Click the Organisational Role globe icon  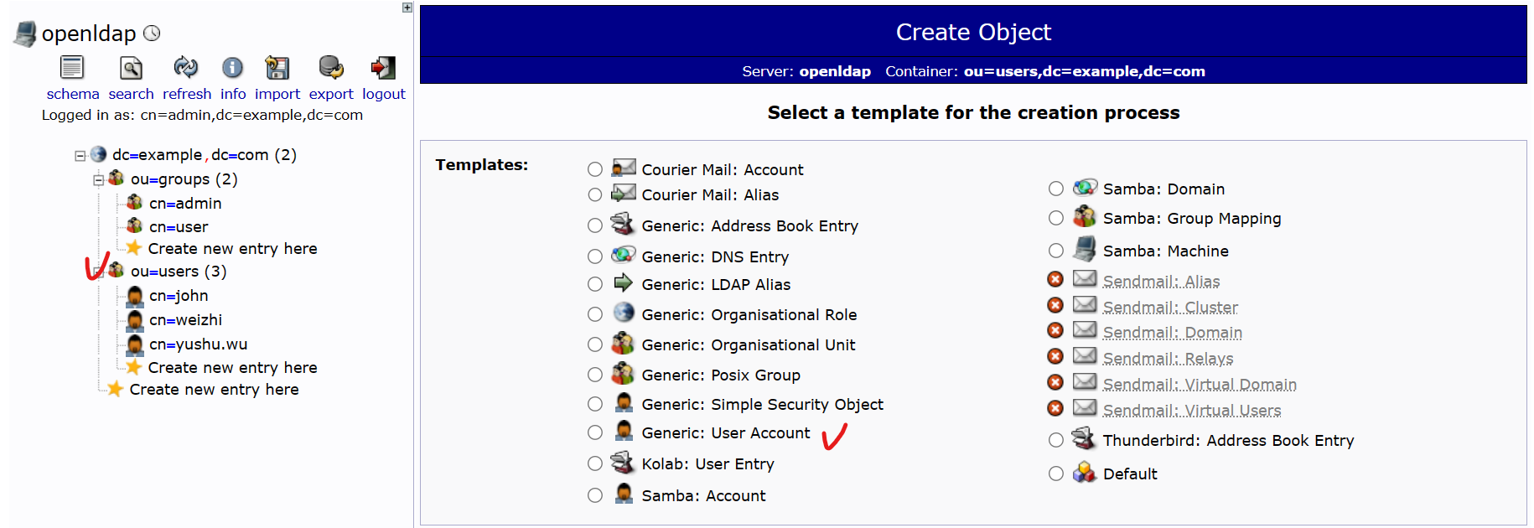pyautogui.click(x=624, y=313)
